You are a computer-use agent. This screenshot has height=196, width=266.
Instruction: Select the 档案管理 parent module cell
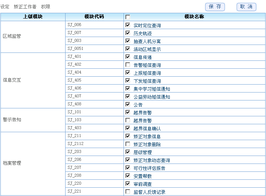(x=12, y=163)
